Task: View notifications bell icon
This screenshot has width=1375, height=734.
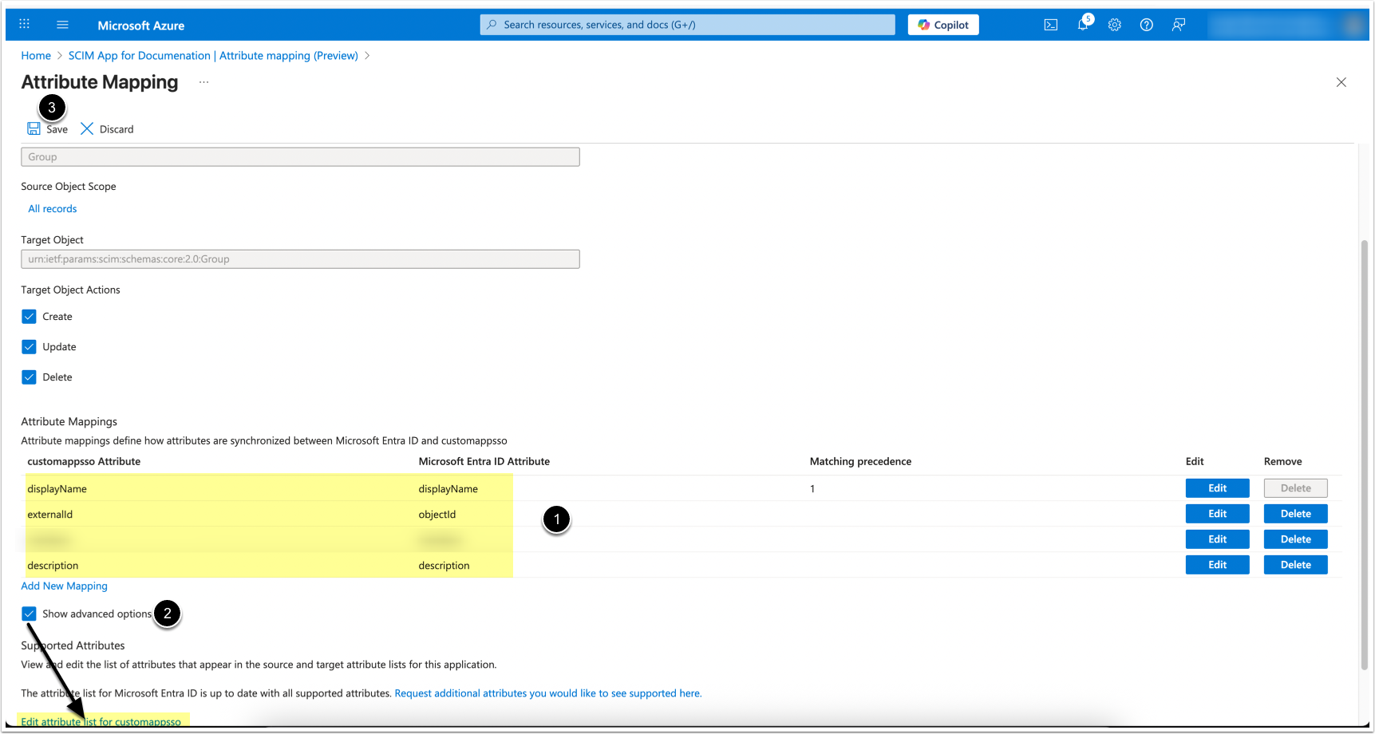Action: (1083, 25)
